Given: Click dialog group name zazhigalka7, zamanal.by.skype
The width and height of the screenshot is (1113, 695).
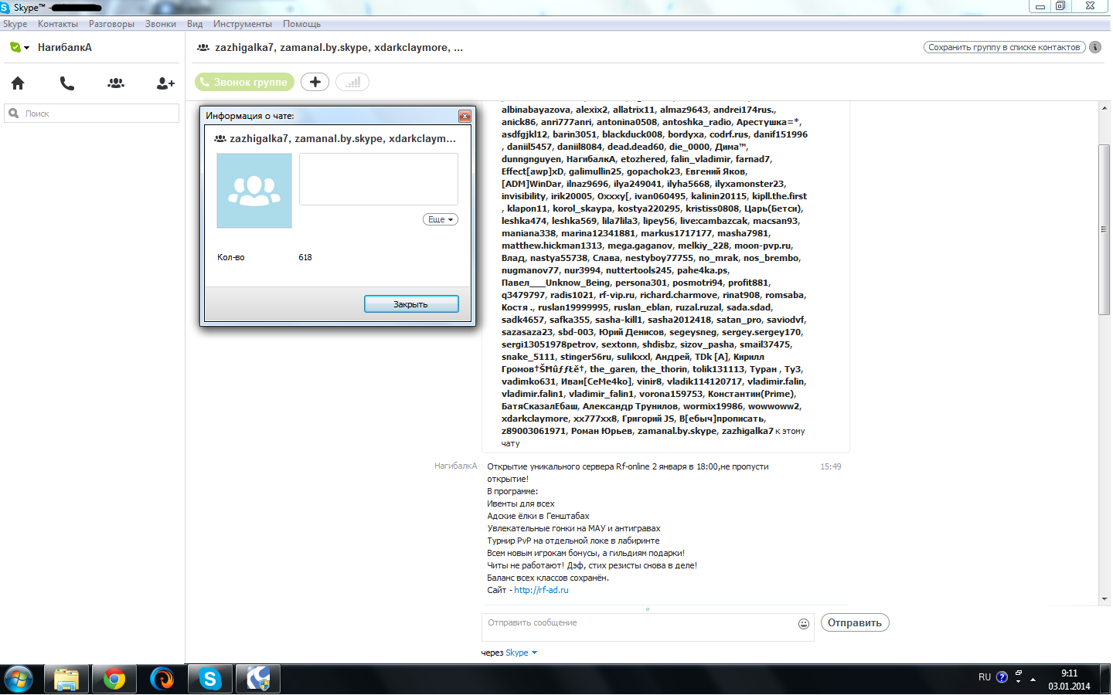Looking at the screenshot, I should [342, 138].
